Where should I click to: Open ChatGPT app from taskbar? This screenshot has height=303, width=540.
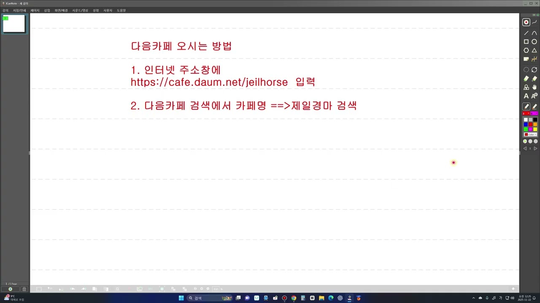pyautogui.click(x=340, y=298)
